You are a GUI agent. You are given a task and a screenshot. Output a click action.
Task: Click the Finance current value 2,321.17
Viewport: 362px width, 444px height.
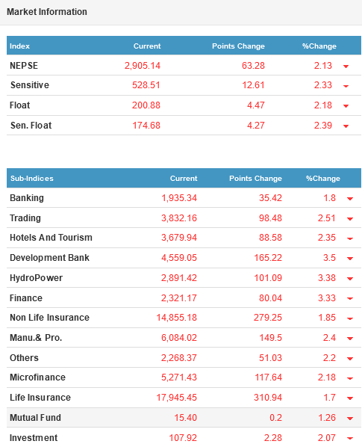click(x=179, y=298)
